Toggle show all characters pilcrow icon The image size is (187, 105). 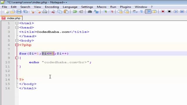141,12
